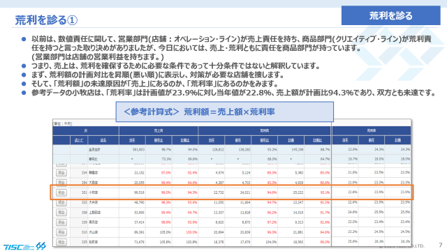Click 照会 button in the 20,055 sales row
This screenshot has height=251, width=447.
pos(61,183)
